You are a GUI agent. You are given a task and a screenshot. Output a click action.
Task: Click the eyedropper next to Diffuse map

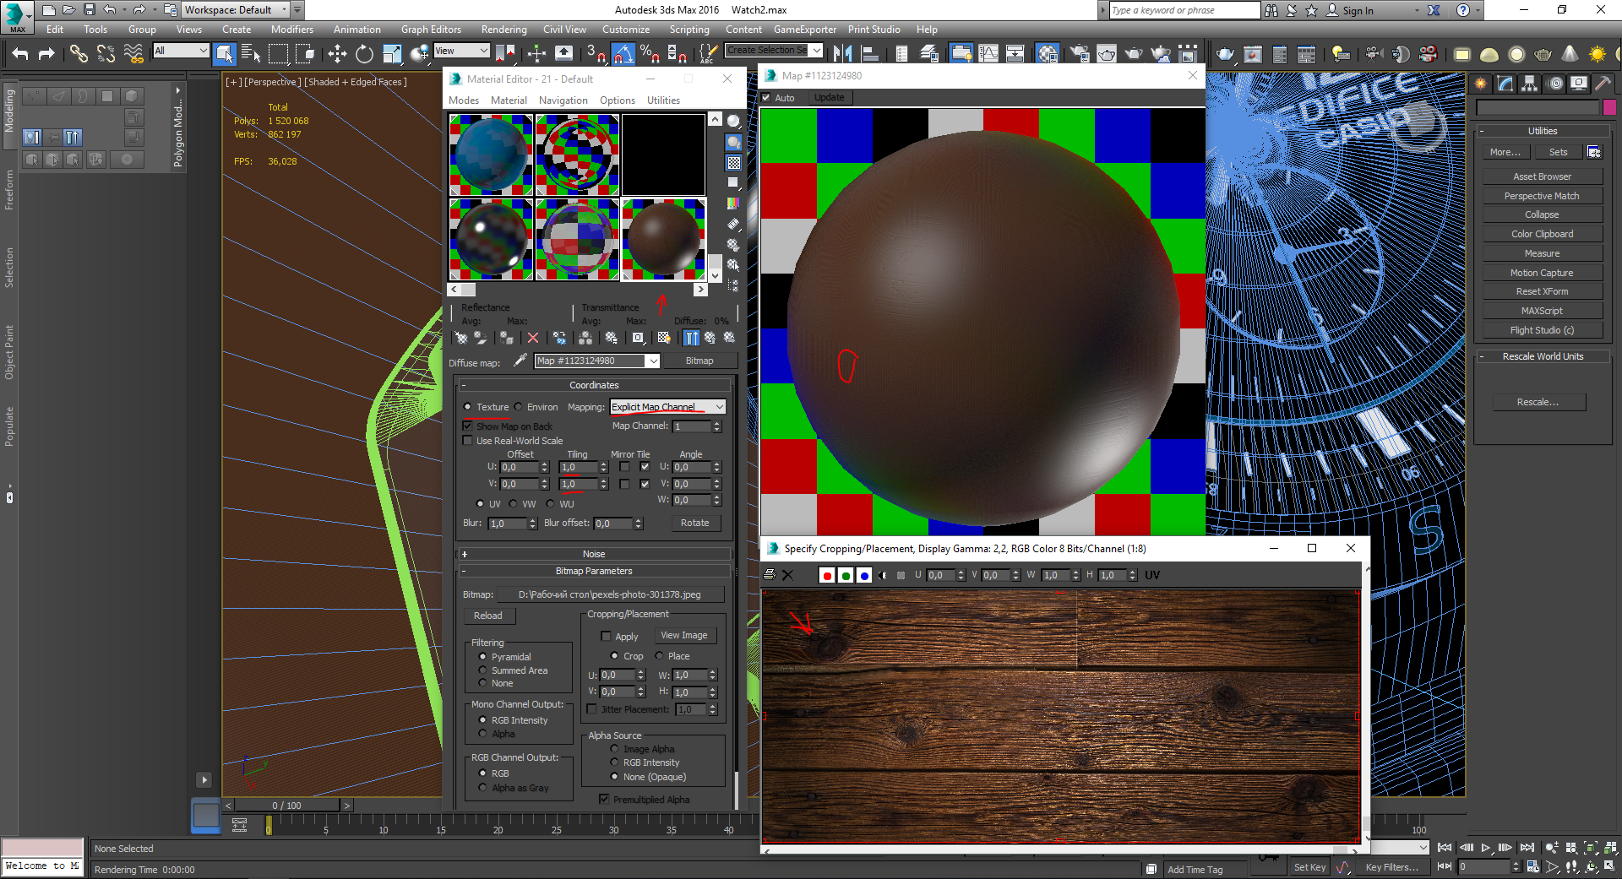pos(520,361)
